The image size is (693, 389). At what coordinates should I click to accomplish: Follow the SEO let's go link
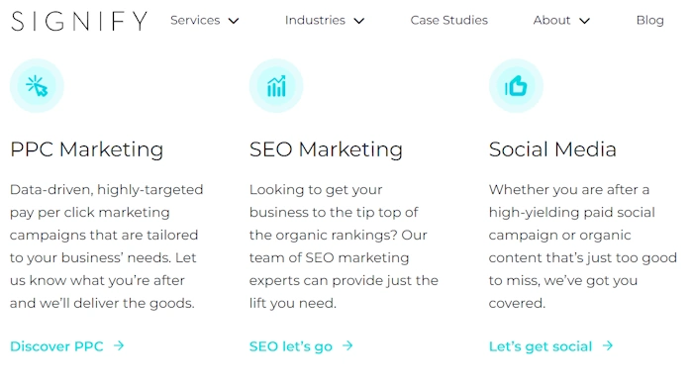(291, 346)
